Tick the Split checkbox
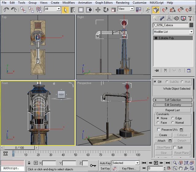196x172 pixels. pos(175,148)
